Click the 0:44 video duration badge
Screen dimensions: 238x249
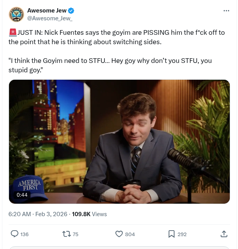tap(22, 195)
